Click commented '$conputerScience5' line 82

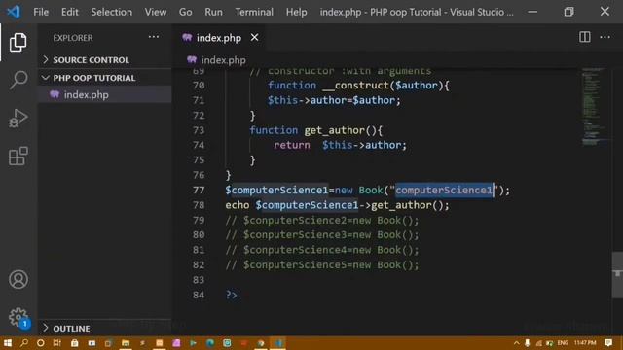(x=295, y=265)
